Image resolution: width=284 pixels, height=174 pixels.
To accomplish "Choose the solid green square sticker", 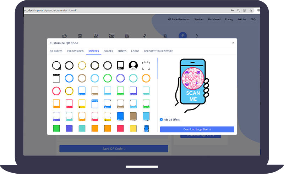I will [x=56, y=128].
